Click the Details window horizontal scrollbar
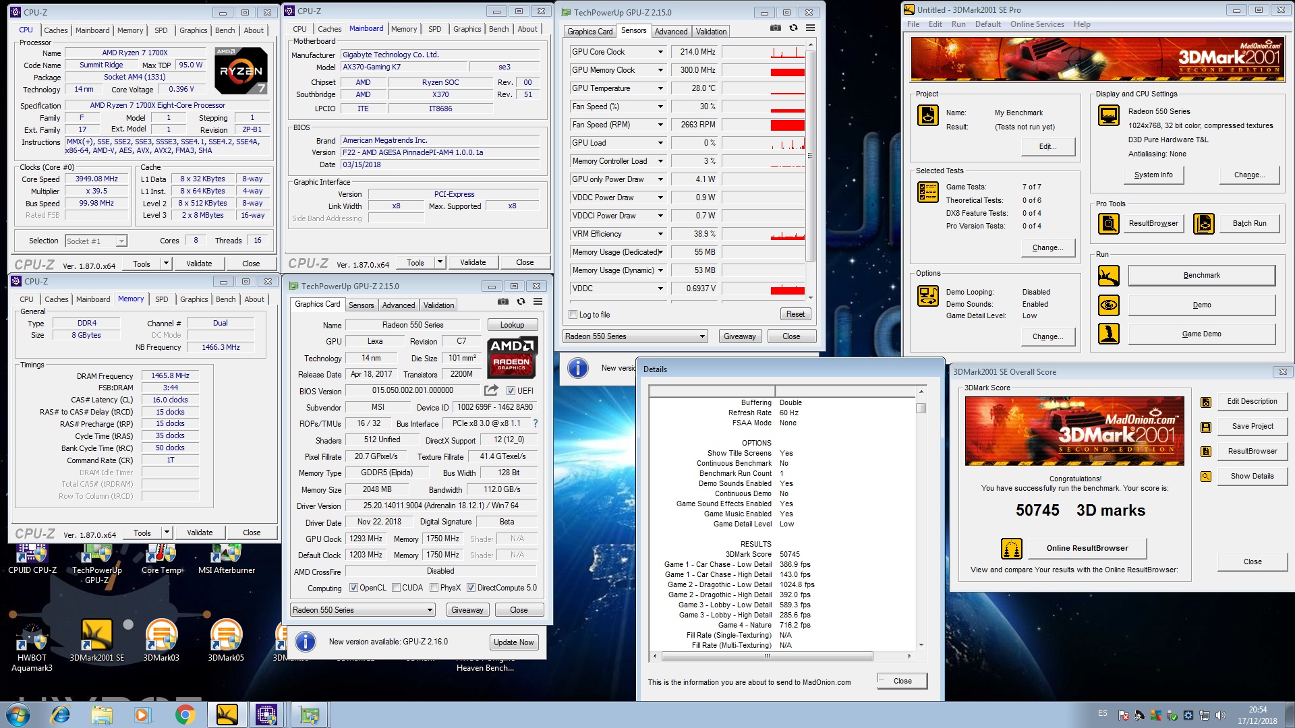This screenshot has height=728, width=1295. (x=782, y=656)
